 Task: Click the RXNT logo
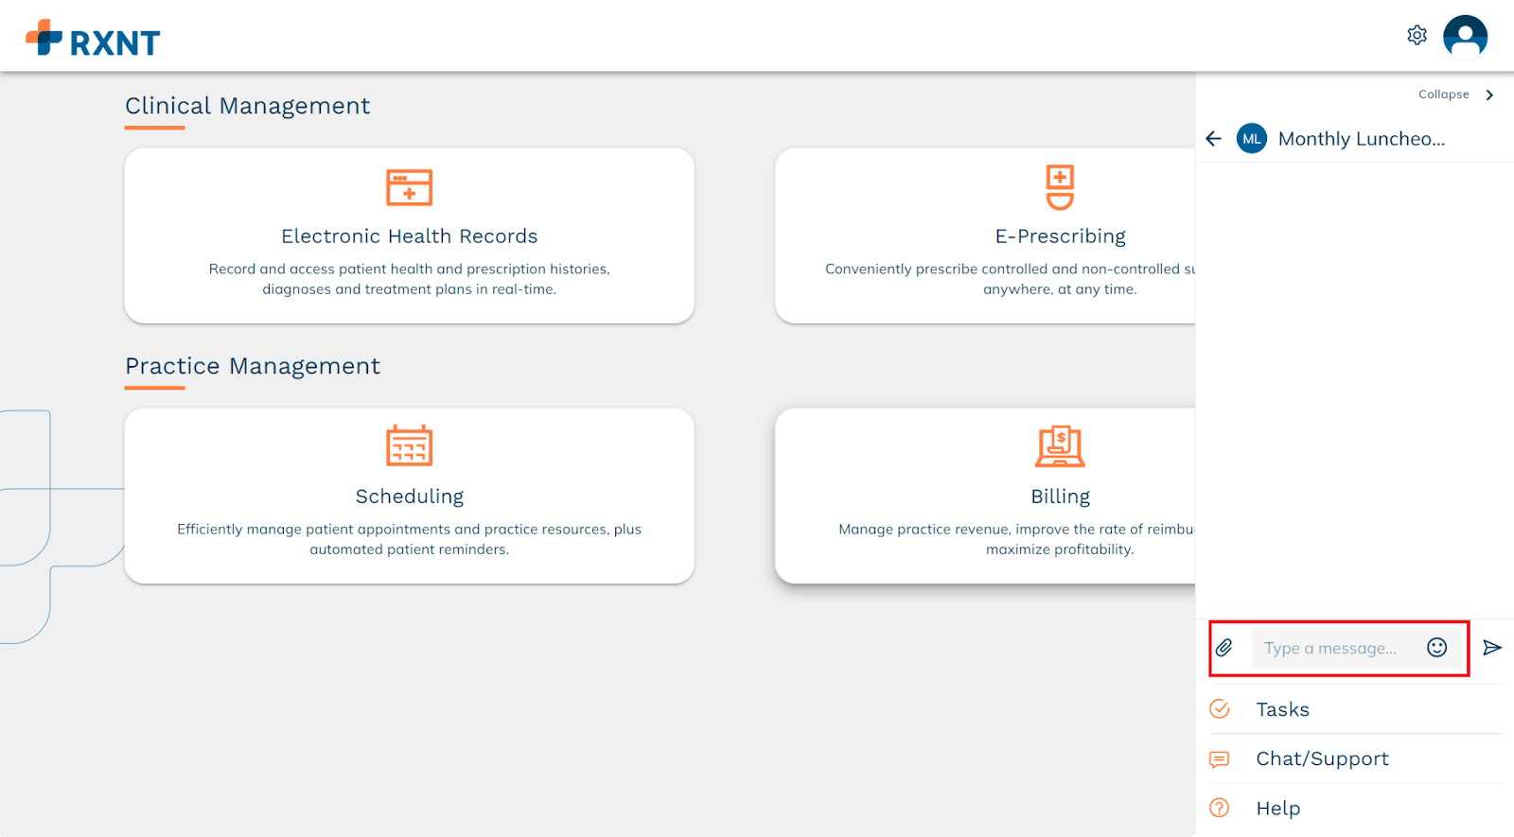(x=93, y=39)
